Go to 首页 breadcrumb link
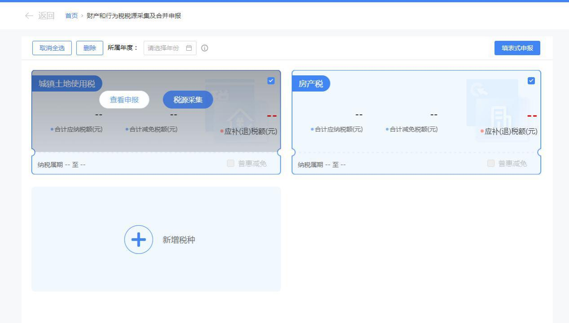 point(71,16)
